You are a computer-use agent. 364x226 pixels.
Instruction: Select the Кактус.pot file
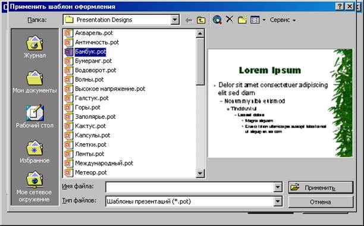pyautogui.click(x=90, y=125)
